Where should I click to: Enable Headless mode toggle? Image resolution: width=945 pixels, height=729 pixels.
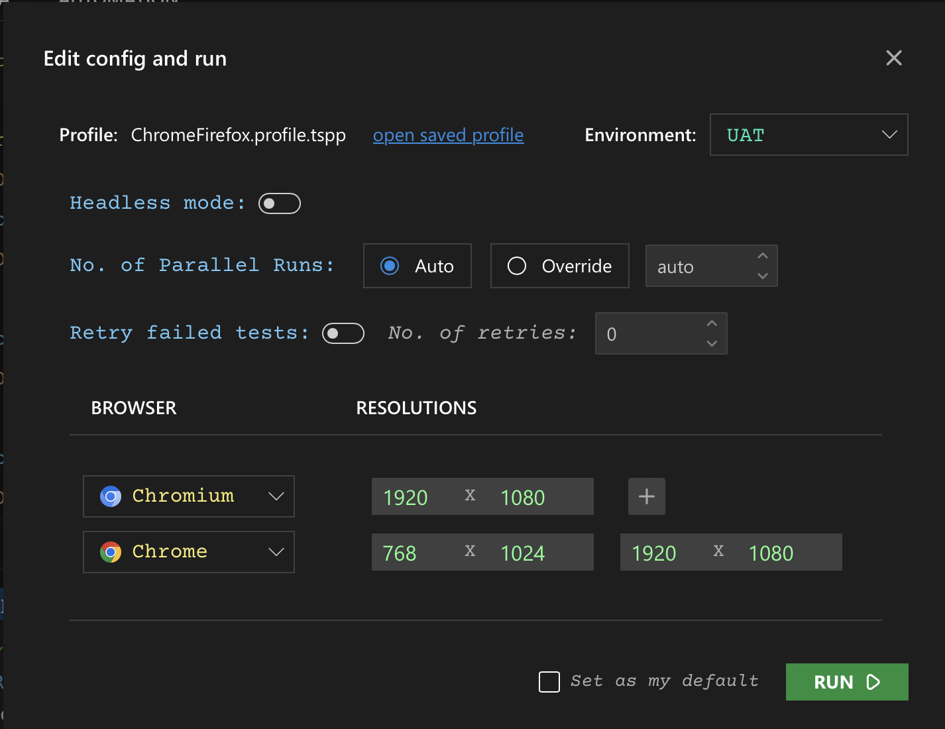280,203
